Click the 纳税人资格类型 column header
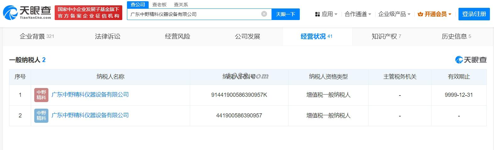This screenshot has width=494, height=150. click(x=328, y=77)
